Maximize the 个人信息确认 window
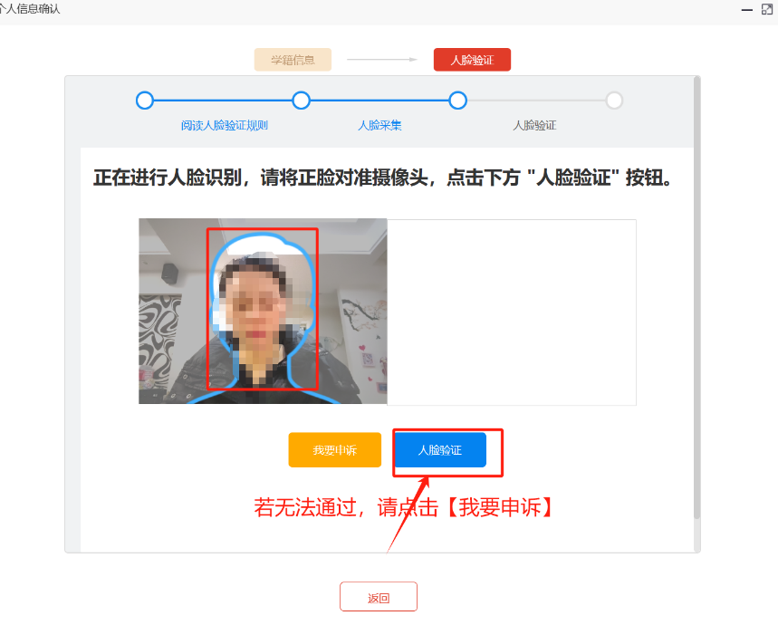The width and height of the screenshot is (778, 625). (x=766, y=9)
